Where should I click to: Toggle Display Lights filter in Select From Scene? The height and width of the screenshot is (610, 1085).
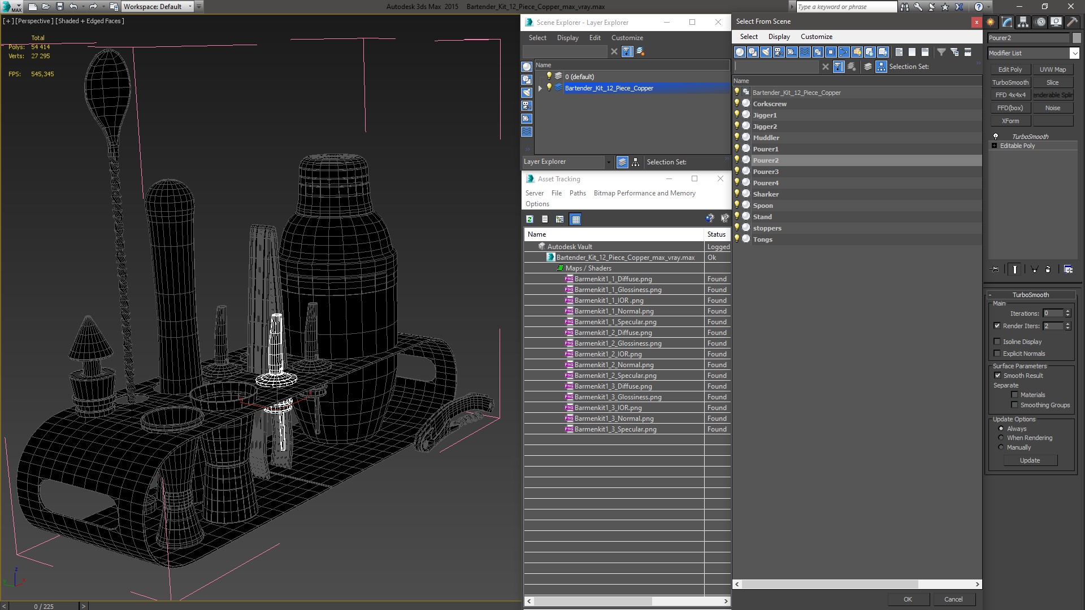[x=766, y=52]
